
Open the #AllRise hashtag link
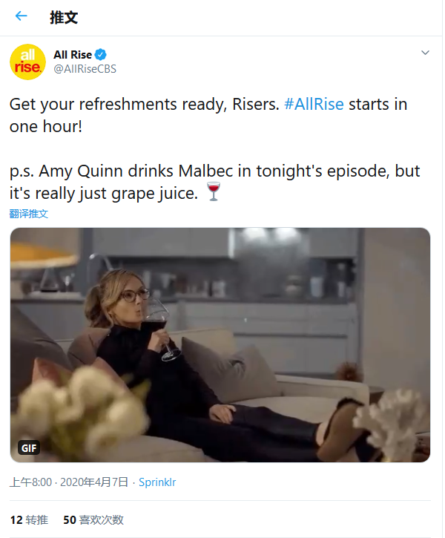coord(314,104)
